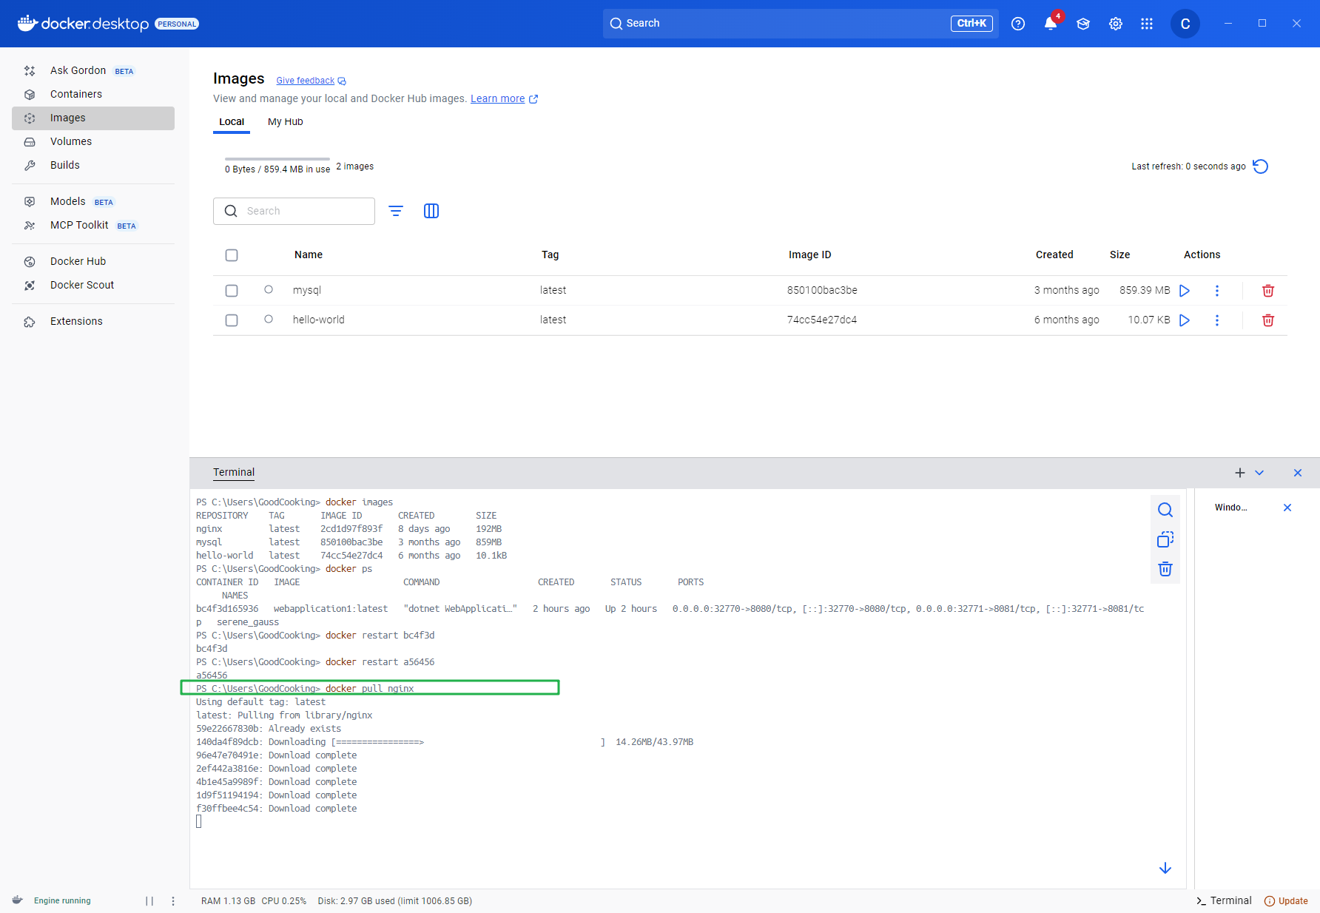Viewport: 1320px width, 913px height.
Task: Open column display settings
Action: [431, 211]
